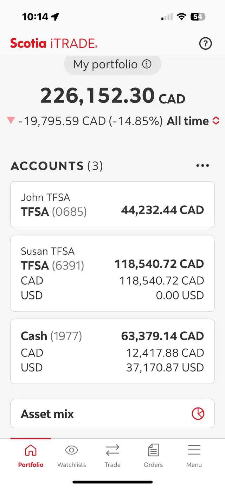Tap the help question mark icon
The height and width of the screenshot is (488, 225).
coord(205,44)
